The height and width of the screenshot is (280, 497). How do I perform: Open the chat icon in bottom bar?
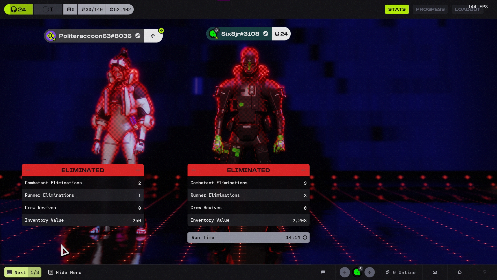pyautogui.click(x=323, y=272)
